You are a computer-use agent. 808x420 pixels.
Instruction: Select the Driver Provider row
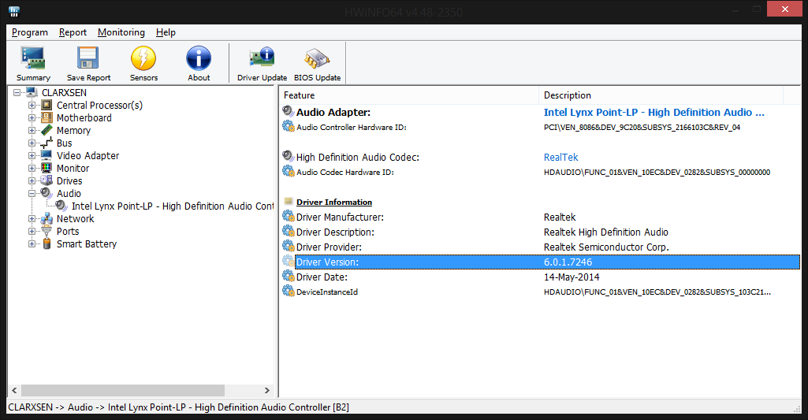(x=540, y=247)
